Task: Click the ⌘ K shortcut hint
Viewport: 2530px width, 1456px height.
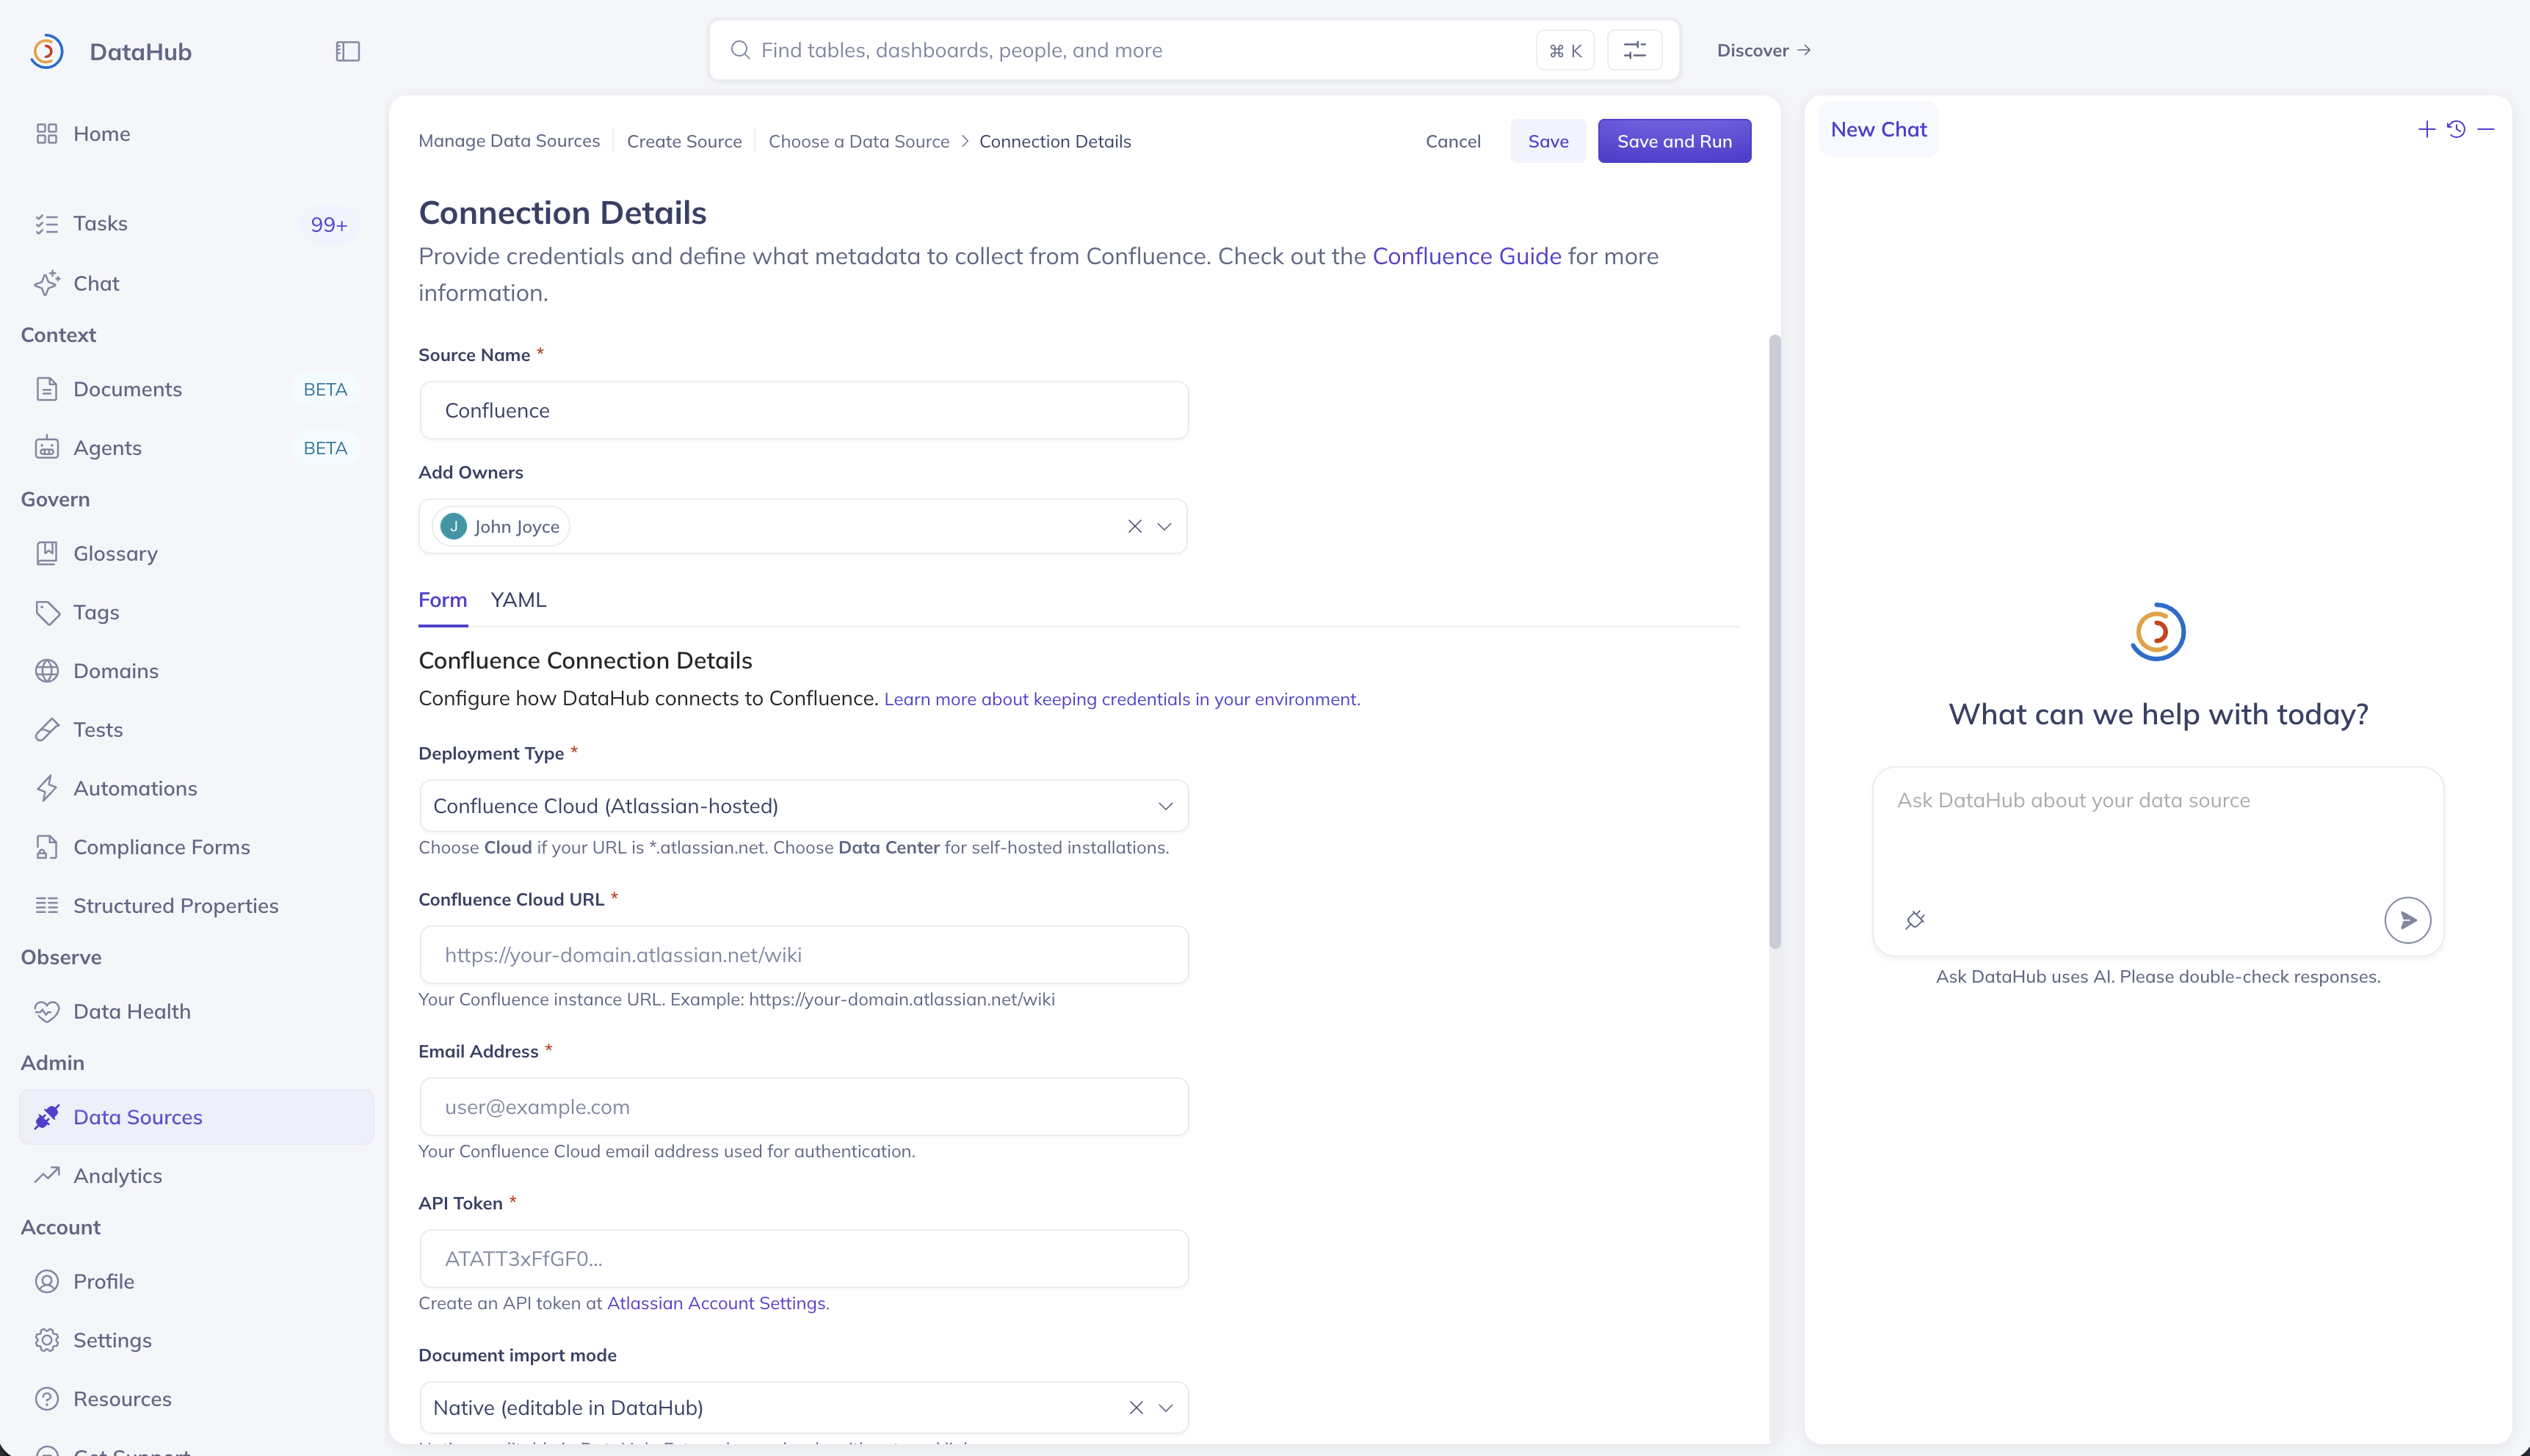Action: (1565, 50)
